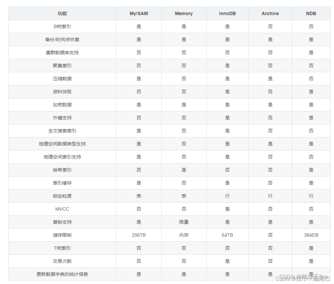Select the 复制支持 row label
The height and width of the screenshot is (284, 334).
62,222
